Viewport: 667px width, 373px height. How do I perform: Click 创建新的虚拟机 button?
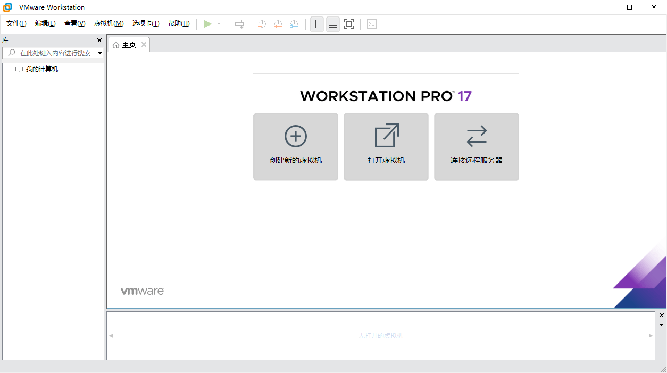pos(296,147)
